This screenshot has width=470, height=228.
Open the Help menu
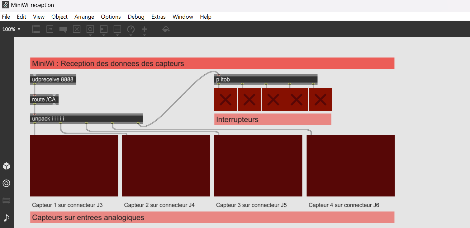(x=206, y=17)
